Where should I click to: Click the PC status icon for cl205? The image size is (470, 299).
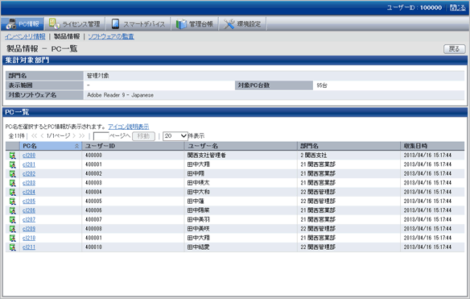pyautogui.click(x=12, y=201)
